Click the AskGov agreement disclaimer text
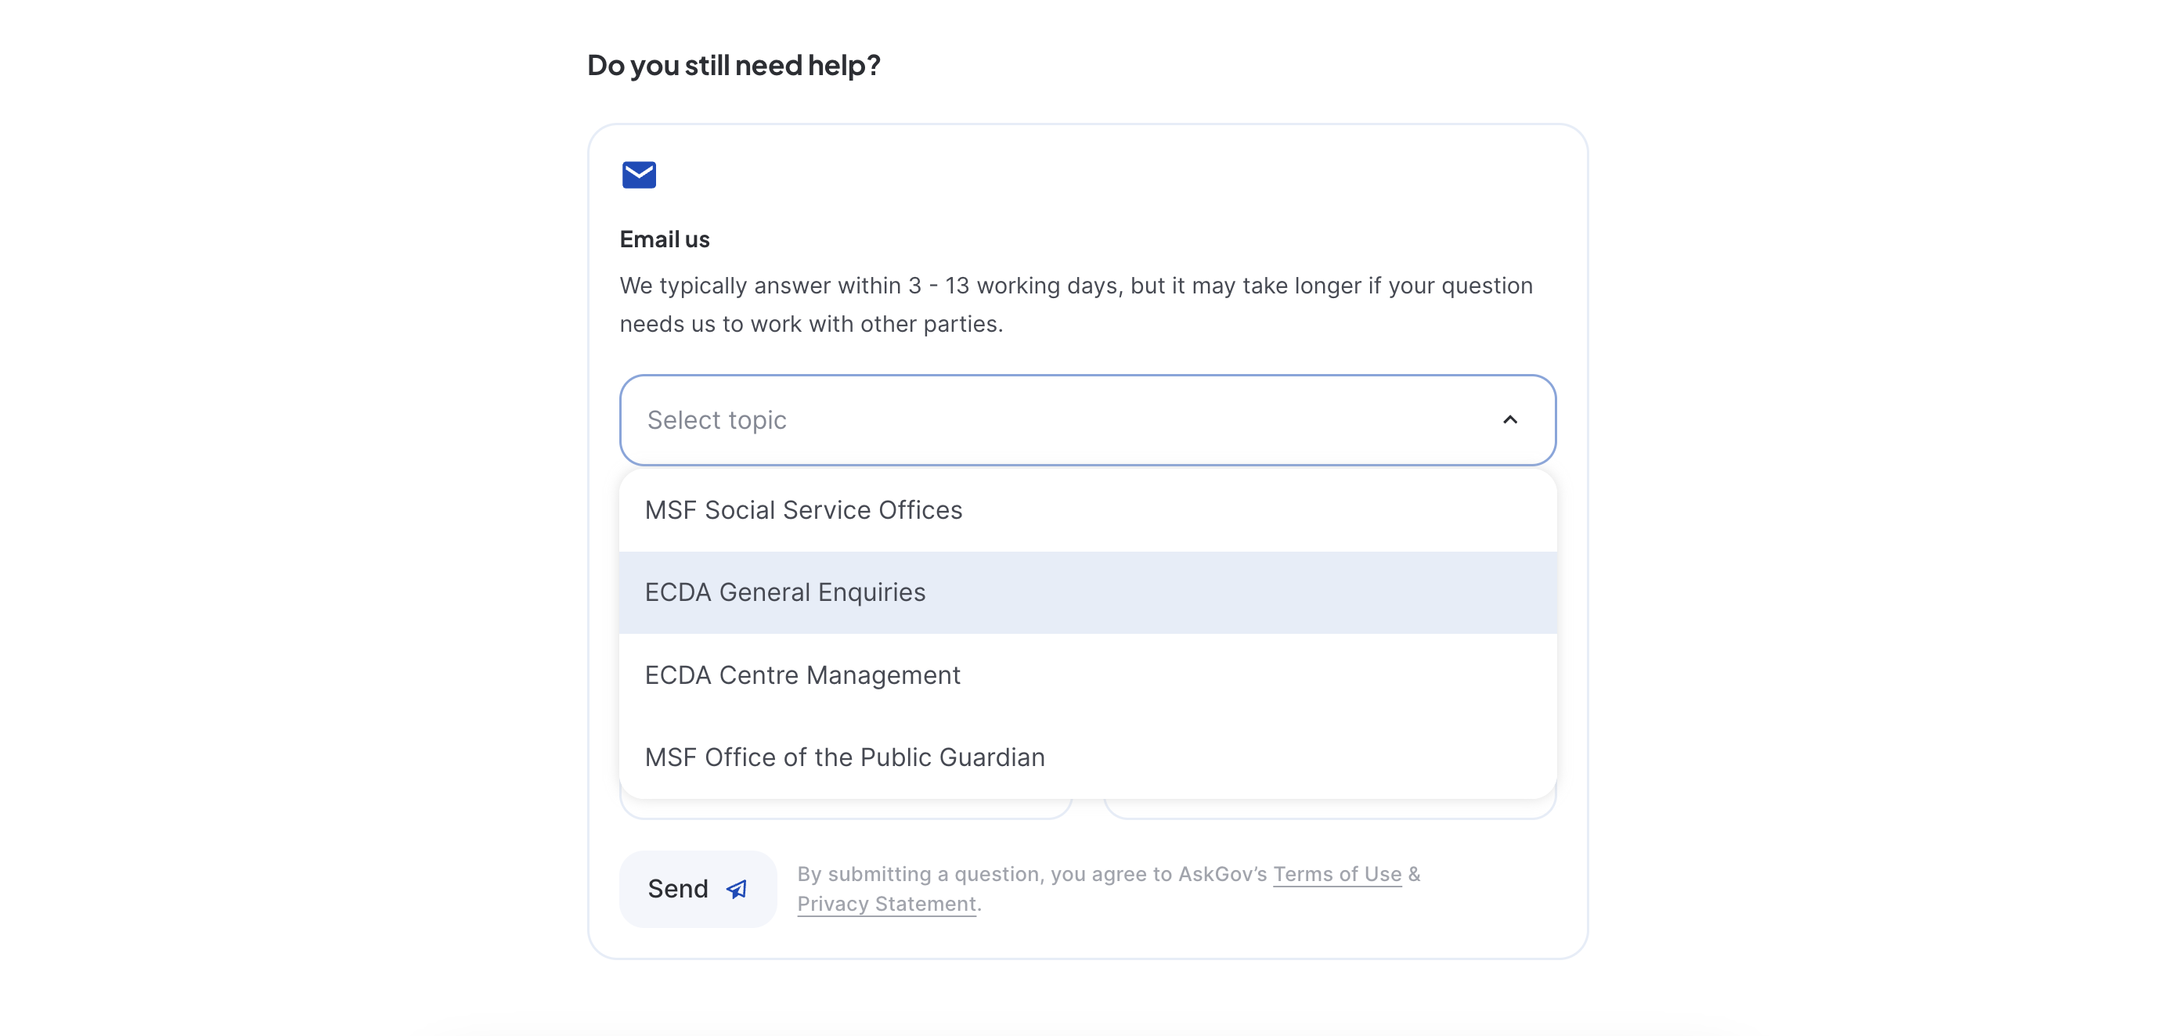 point(1109,889)
